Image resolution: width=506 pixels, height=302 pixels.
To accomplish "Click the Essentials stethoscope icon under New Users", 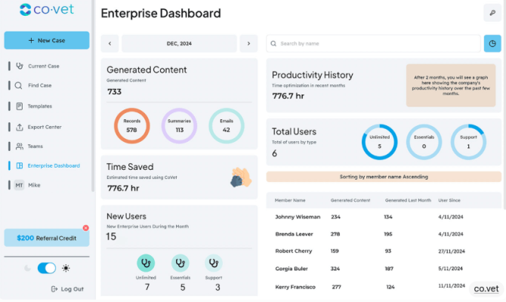I will (x=180, y=263).
